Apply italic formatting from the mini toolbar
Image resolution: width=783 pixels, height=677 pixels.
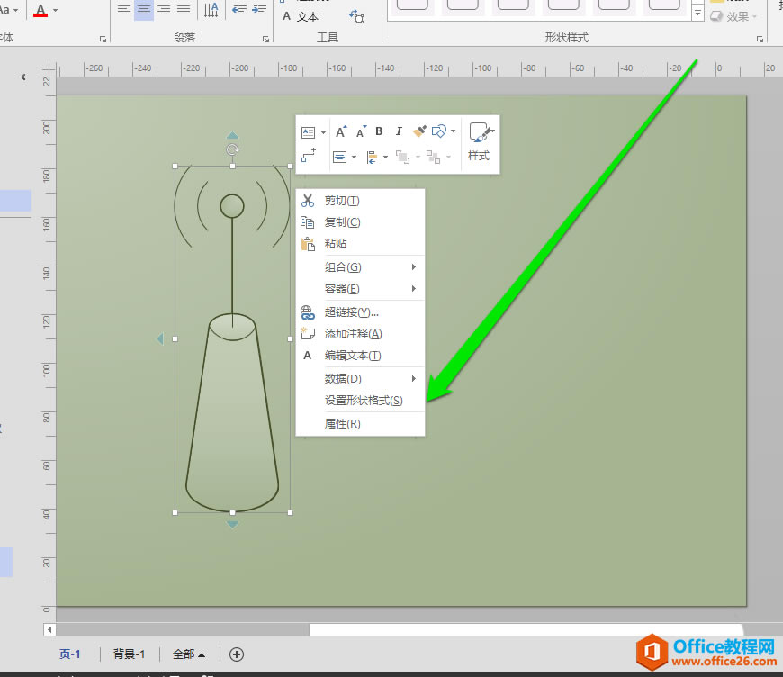click(398, 131)
